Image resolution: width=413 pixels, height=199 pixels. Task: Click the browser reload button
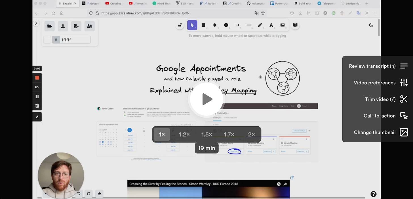pyautogui.click(x=53, y=13)
